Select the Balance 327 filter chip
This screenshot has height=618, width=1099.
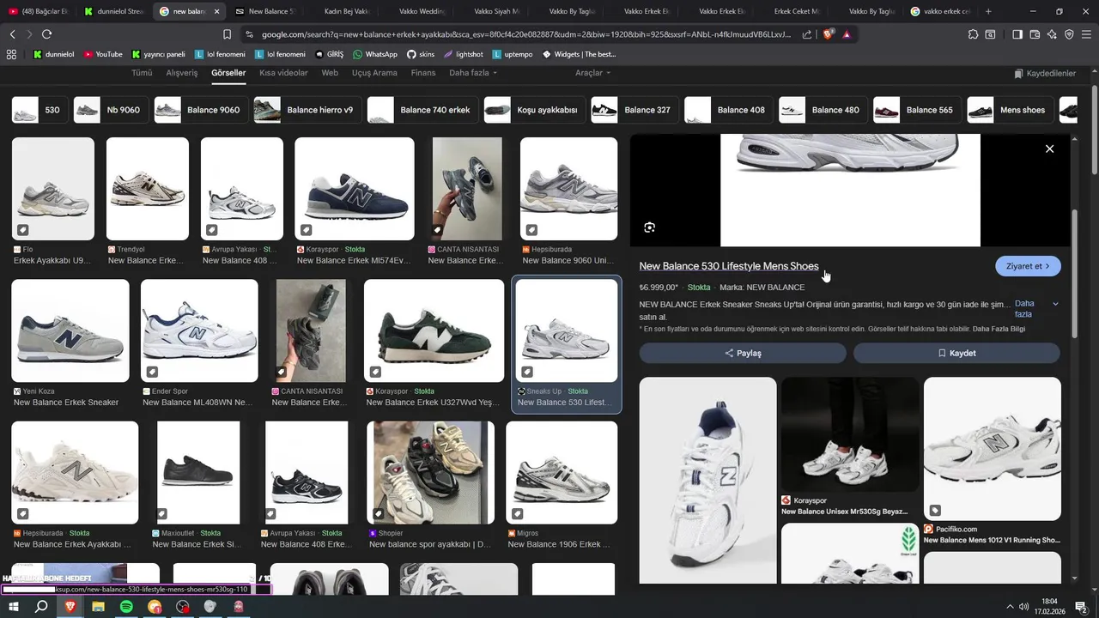point(634,110)
